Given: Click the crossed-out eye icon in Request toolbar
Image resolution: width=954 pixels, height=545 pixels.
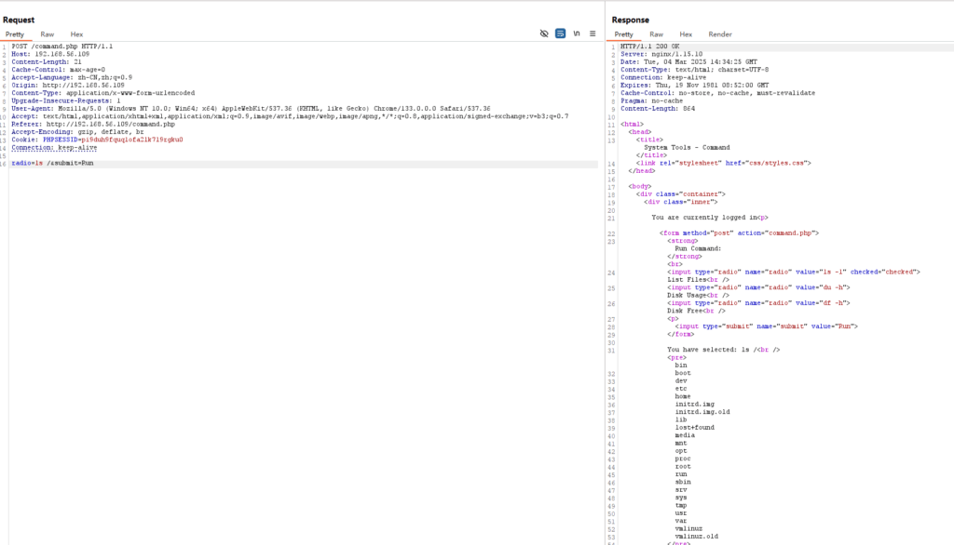Looking at the screenshot, I should [544, 33].
